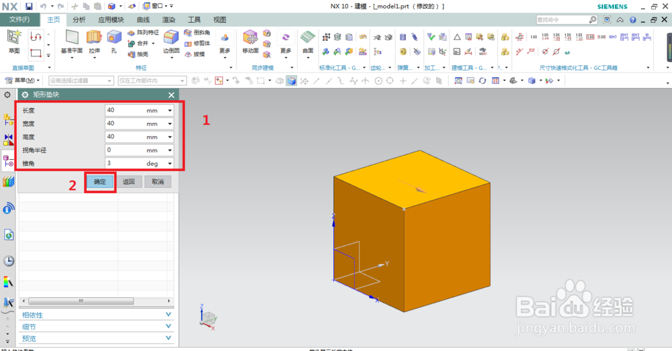Click the Draft (拔模) icon
This screenshot has width=672, height=351.
point(187,54)
